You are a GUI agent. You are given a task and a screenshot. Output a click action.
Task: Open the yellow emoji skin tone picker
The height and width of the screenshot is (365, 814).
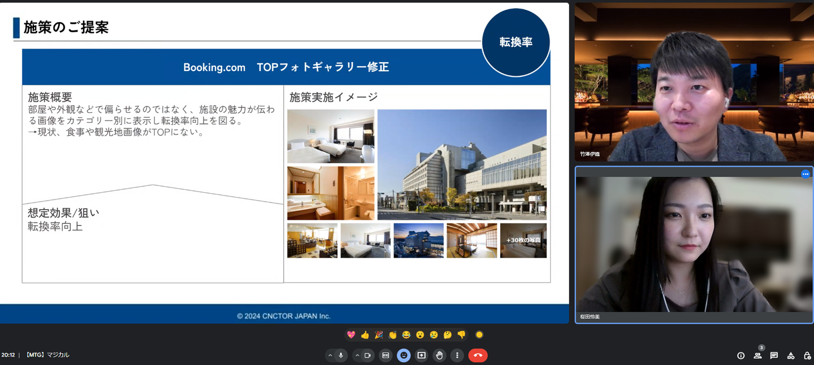[479, 335]
